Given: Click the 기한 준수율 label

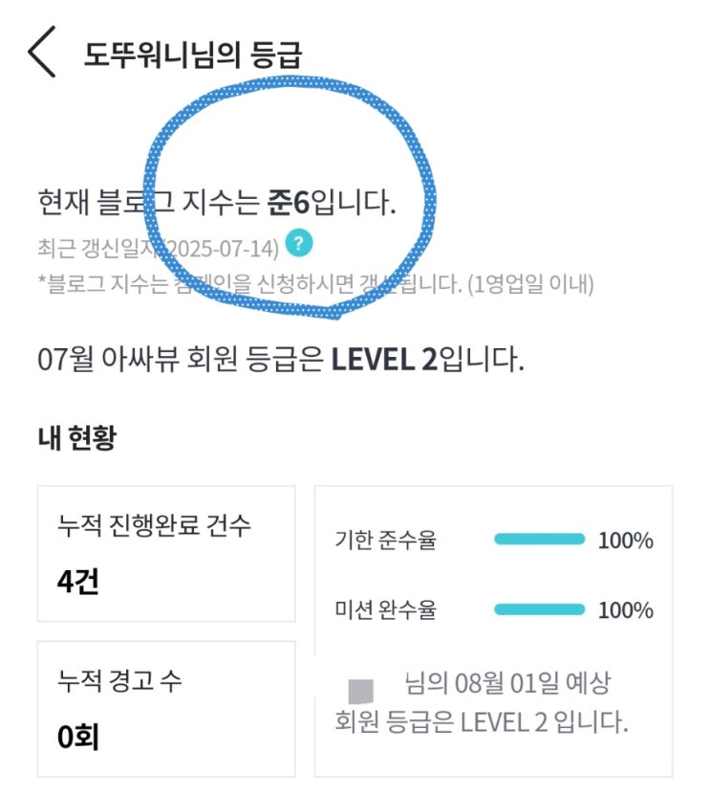Looking at the screenshot, I should pos(385,541).
